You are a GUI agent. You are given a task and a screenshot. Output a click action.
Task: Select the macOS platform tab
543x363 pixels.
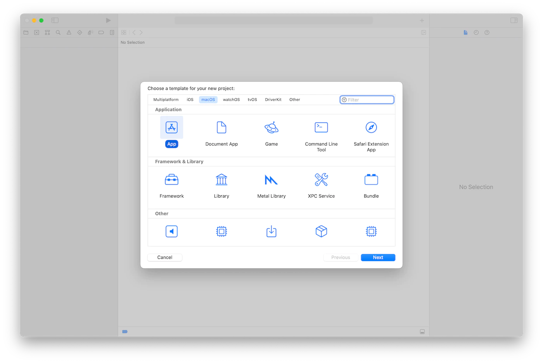(208, 100)
